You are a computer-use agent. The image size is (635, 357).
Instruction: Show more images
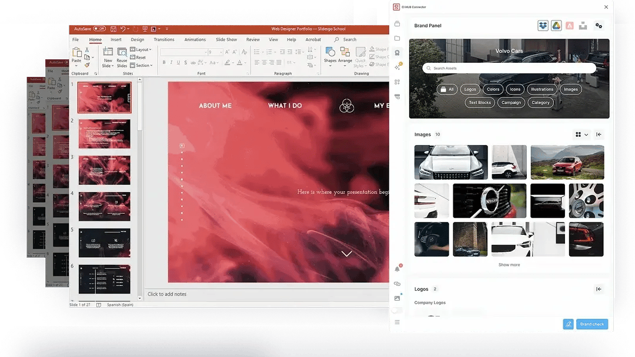click(509, 265)
